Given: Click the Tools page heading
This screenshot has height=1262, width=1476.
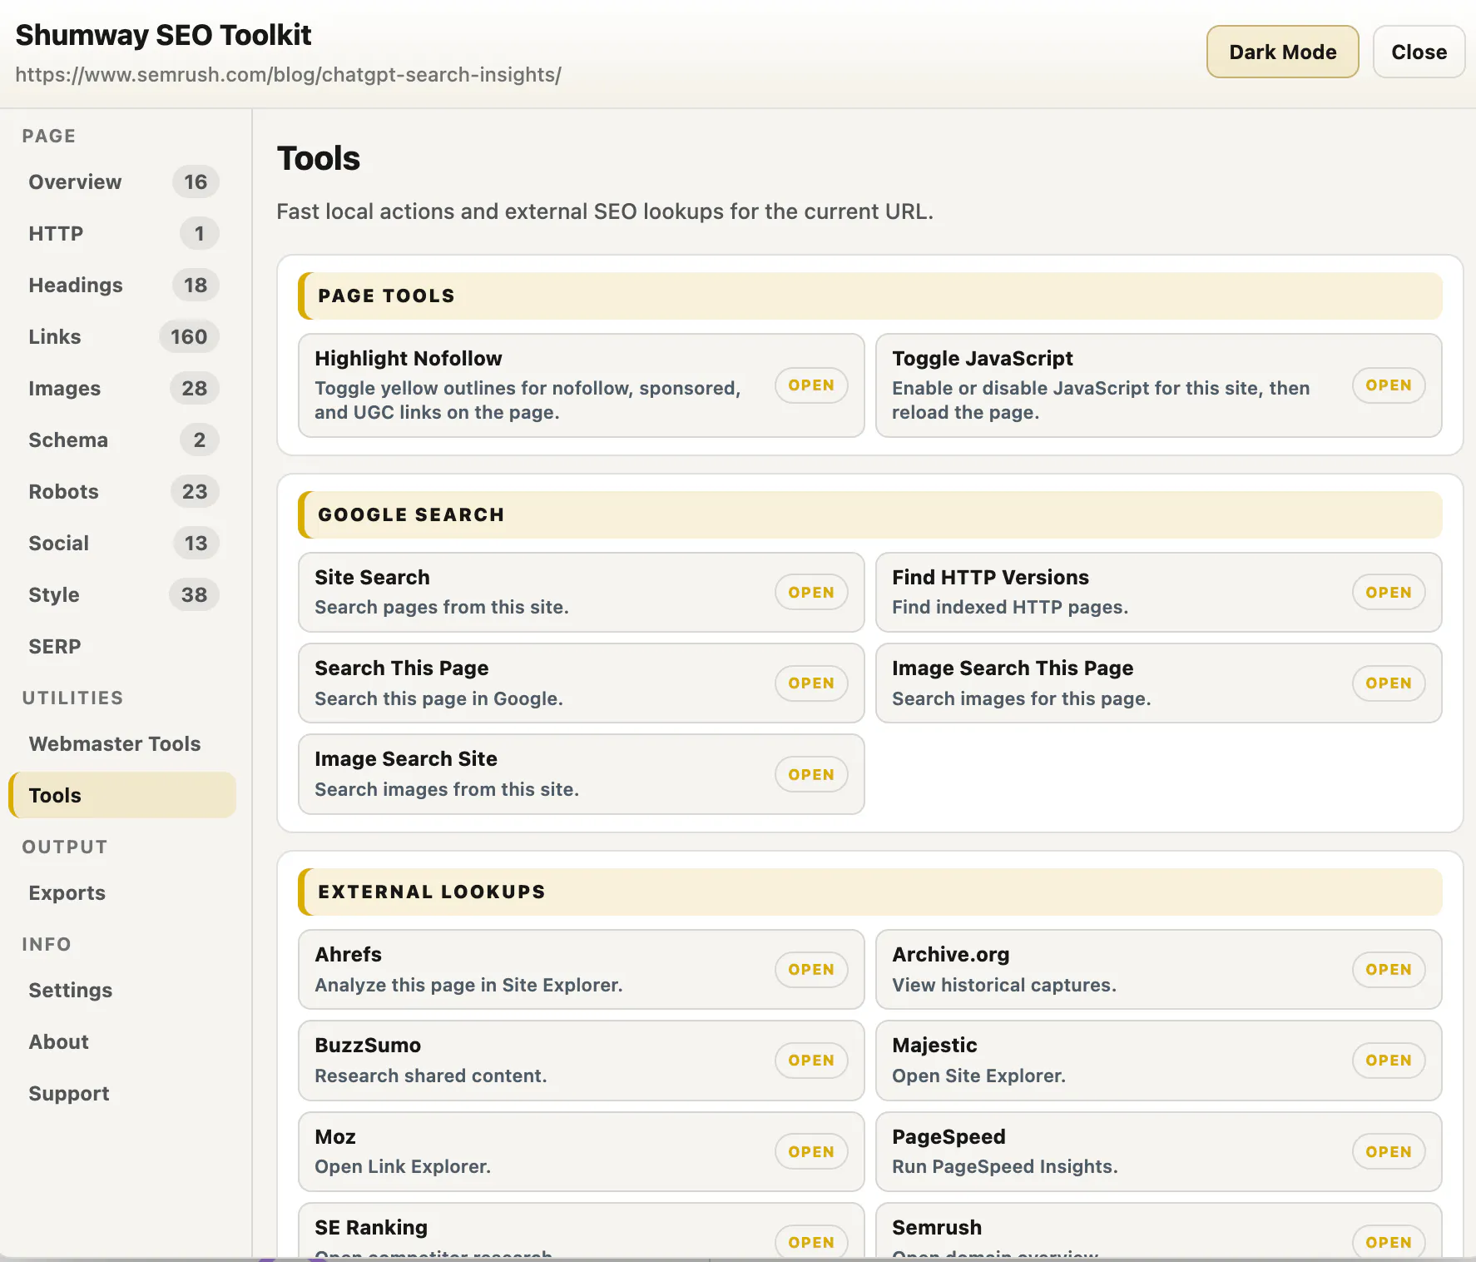Looking at the screenshot, I should tap(319, 158).
